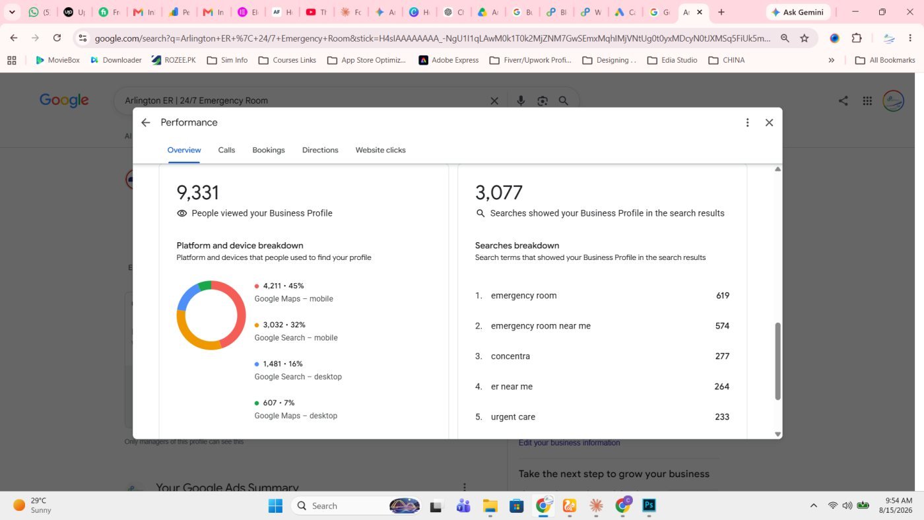The width and height of the screenshot is (924, 520).
Task: Open the tab search dropdown arrow
Action: point(11,12)
